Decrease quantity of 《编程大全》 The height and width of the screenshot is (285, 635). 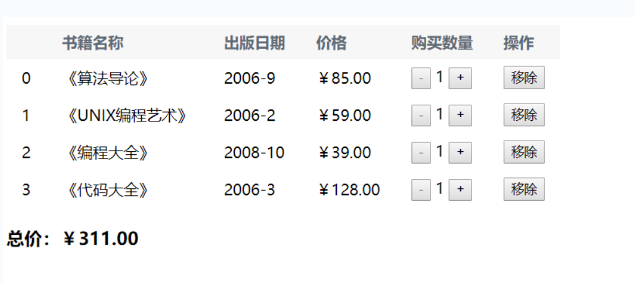[x=421, y=152]
